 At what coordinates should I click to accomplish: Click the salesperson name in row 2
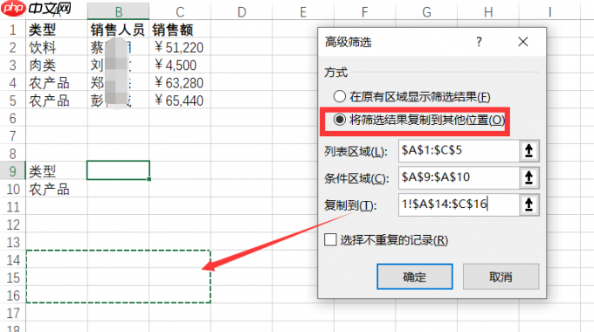point(118,47)
